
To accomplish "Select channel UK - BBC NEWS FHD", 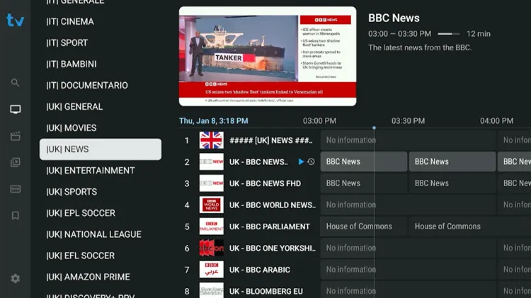I will [x=265, y=183].
